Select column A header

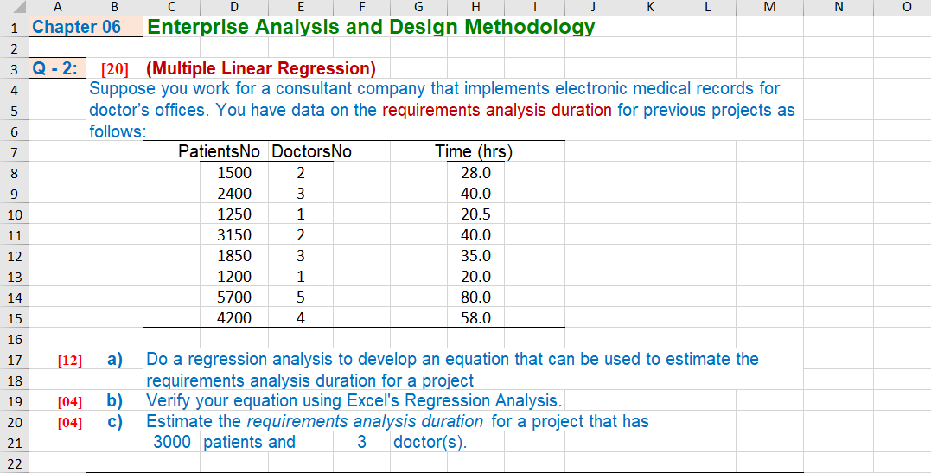click(57, 7)
